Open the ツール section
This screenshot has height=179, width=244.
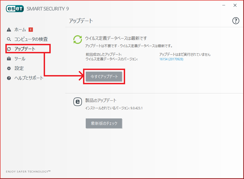click(x=20, y=59)
